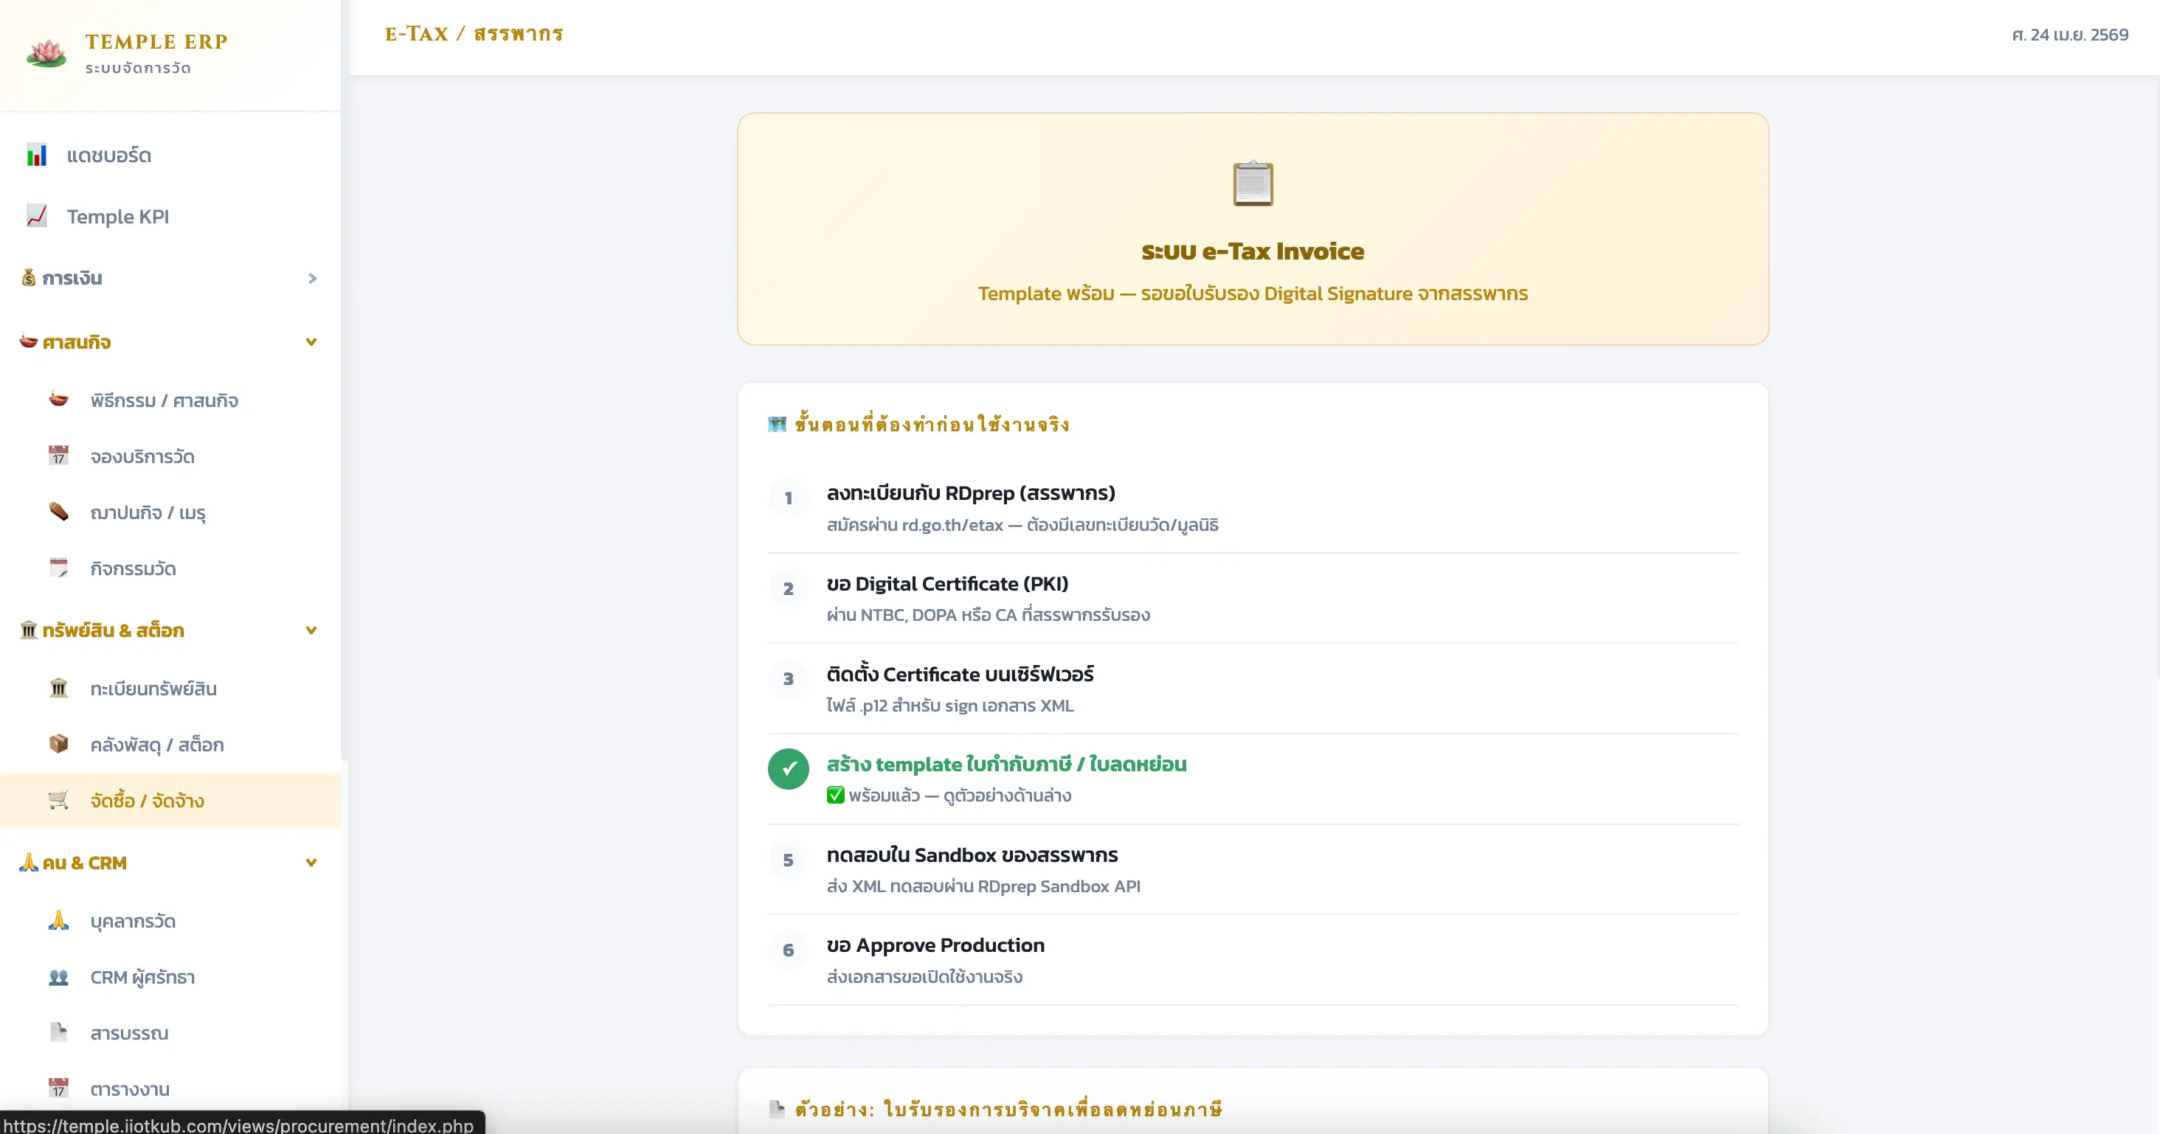Go to บุคลากรวัด page

[170, 921]
